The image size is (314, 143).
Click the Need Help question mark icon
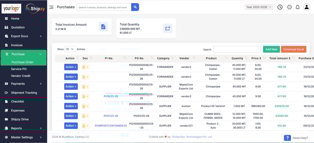click(x=287, y=138)
